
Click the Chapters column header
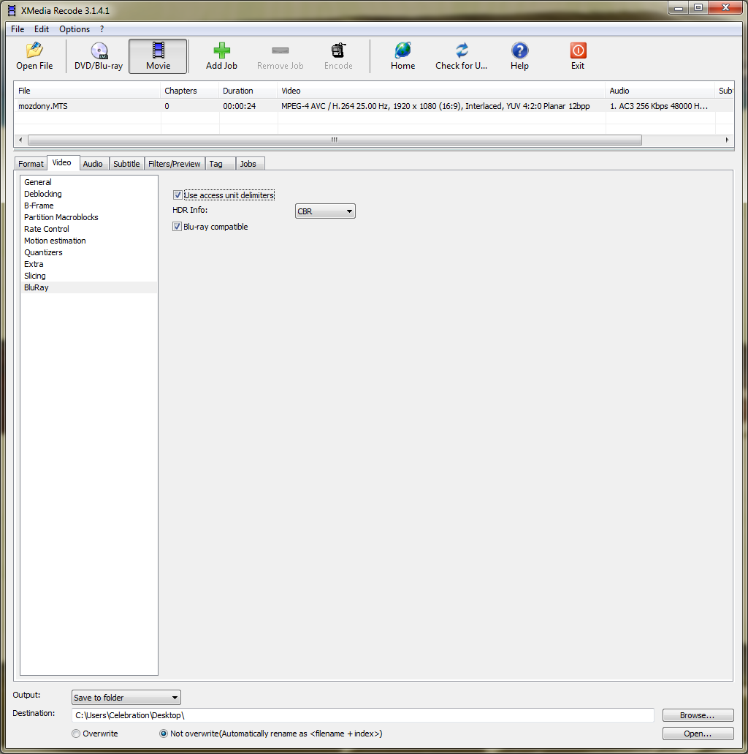[x=190, y=91]
